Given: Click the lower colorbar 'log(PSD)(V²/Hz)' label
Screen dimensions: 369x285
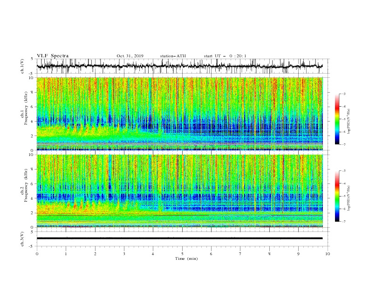Looking at the screenshot, I should click(x=349, y=198).
